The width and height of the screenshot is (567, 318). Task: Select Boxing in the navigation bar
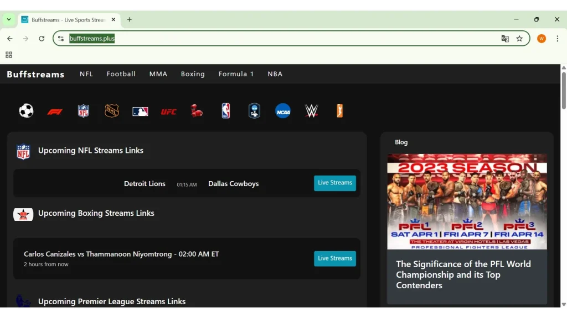click(193, 73)
